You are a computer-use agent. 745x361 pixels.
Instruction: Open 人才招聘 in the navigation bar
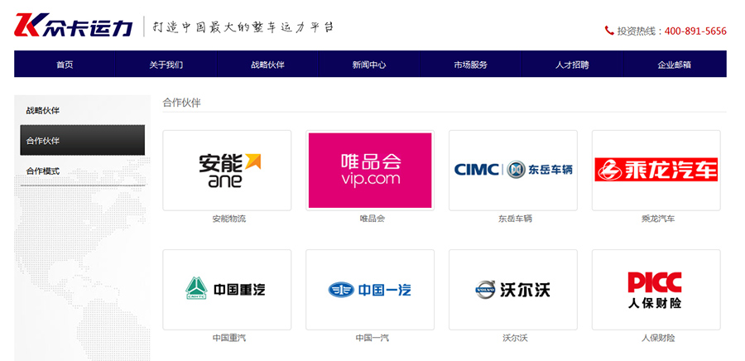572,64
